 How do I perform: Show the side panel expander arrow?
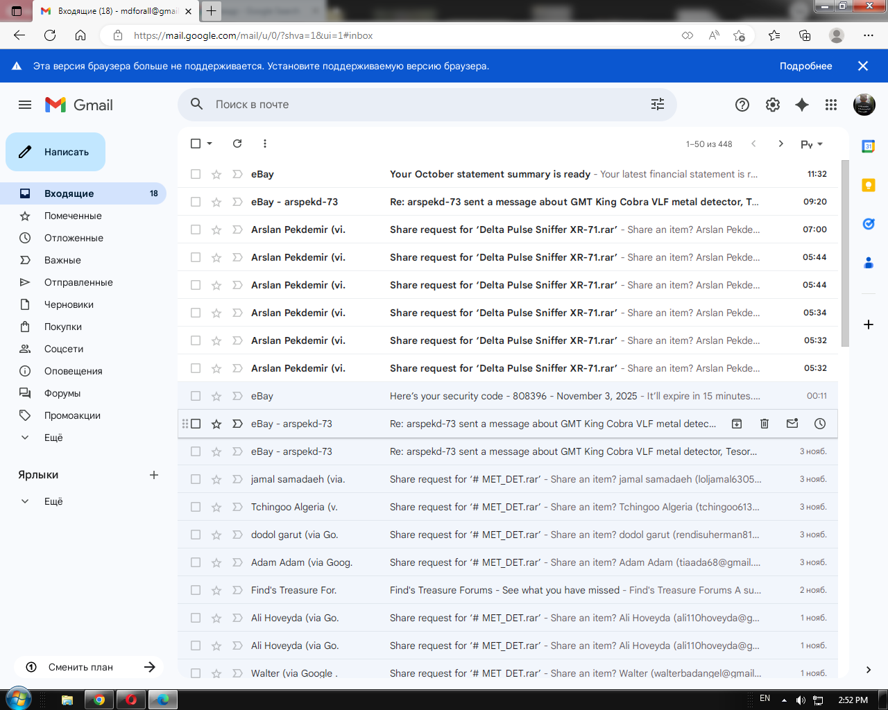point(869,670)
